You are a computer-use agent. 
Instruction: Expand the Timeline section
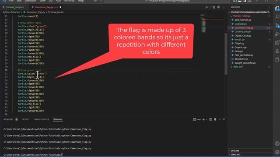(235, 154)
